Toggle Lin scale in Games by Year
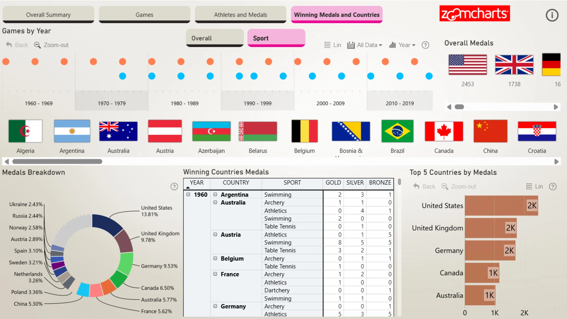Image resolution: width=567 pixels, height=319 pixels. [x=333, y=45]
